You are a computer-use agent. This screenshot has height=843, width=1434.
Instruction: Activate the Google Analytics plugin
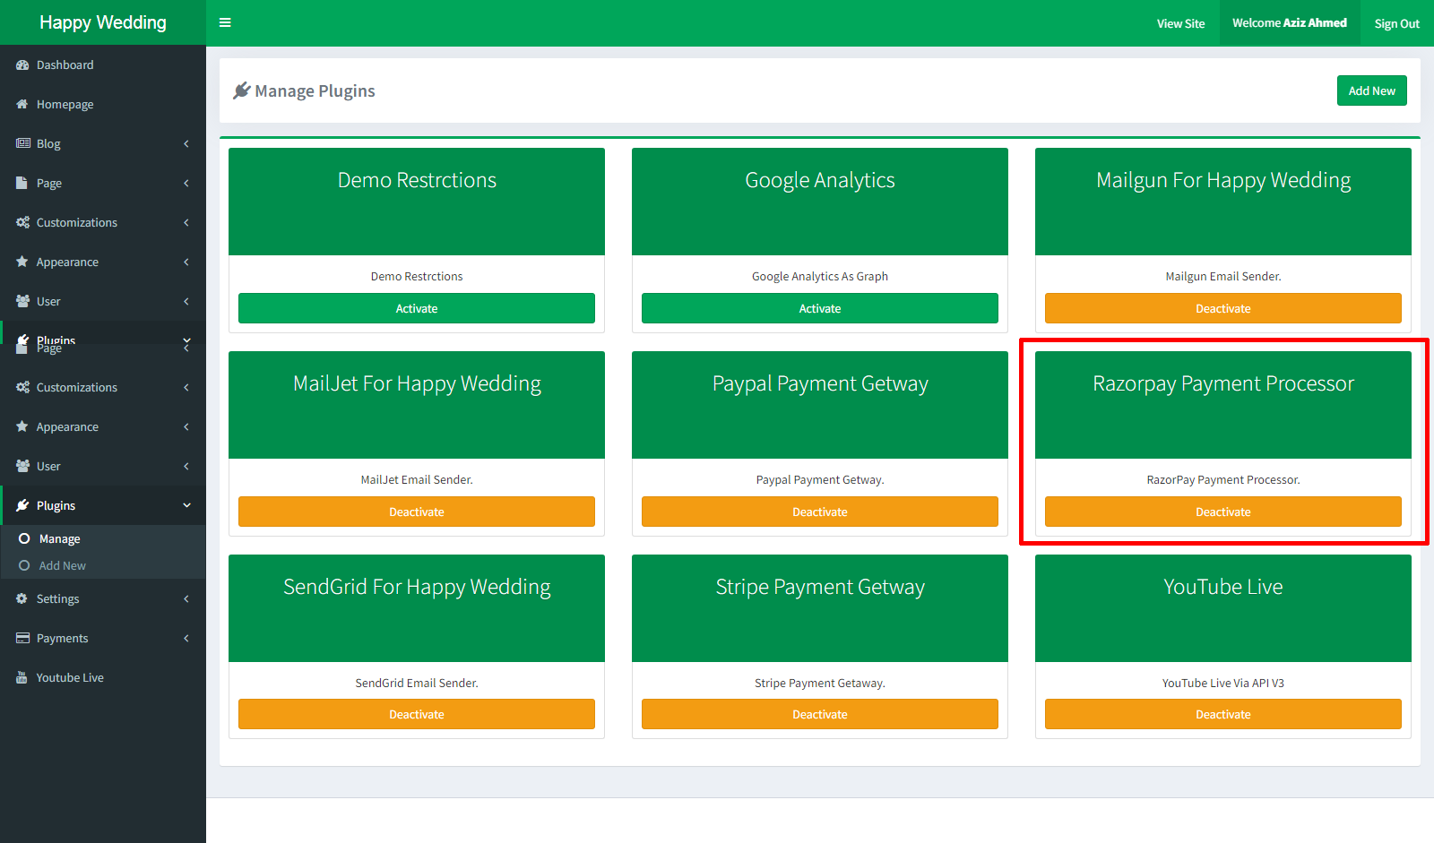tap(819, 307)
